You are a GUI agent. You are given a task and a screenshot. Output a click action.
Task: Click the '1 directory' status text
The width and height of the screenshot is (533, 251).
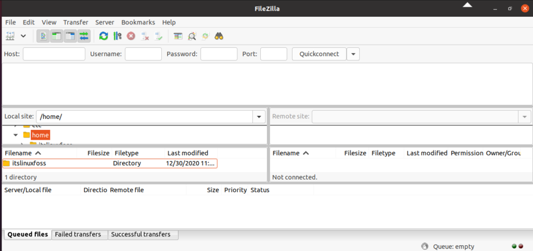21,177
